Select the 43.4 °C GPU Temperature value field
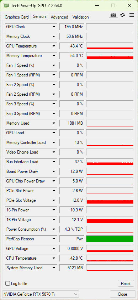The width and height of the screenshot is (138, 300). click(71, 46)
